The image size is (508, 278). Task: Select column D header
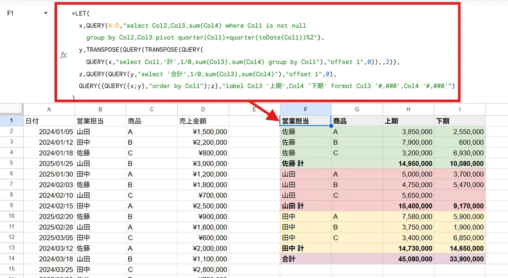[x=203, y=109]
